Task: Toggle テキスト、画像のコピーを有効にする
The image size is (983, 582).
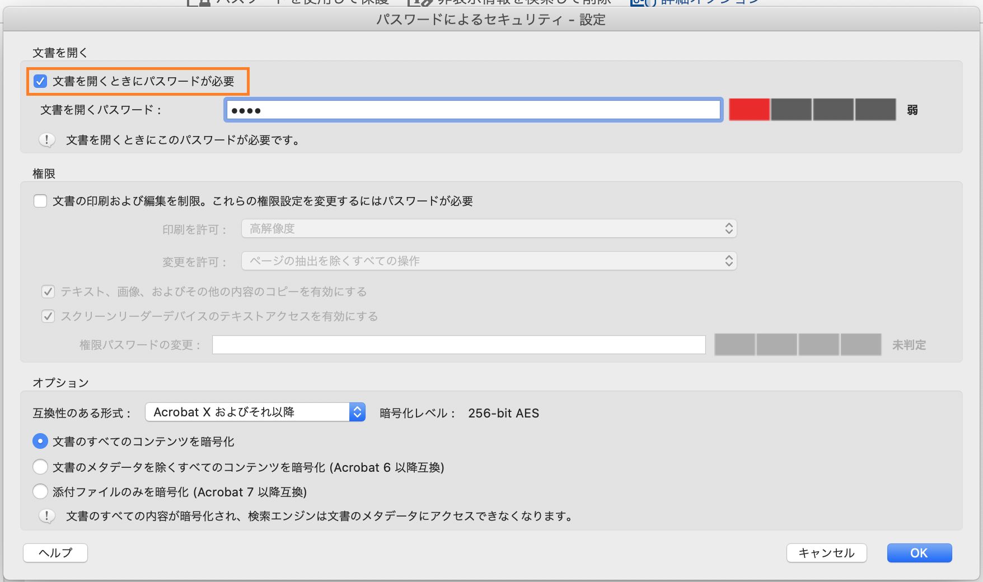Action: 48,292
